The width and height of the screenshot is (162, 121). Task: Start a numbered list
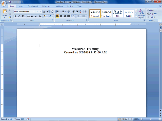(63, 12)
